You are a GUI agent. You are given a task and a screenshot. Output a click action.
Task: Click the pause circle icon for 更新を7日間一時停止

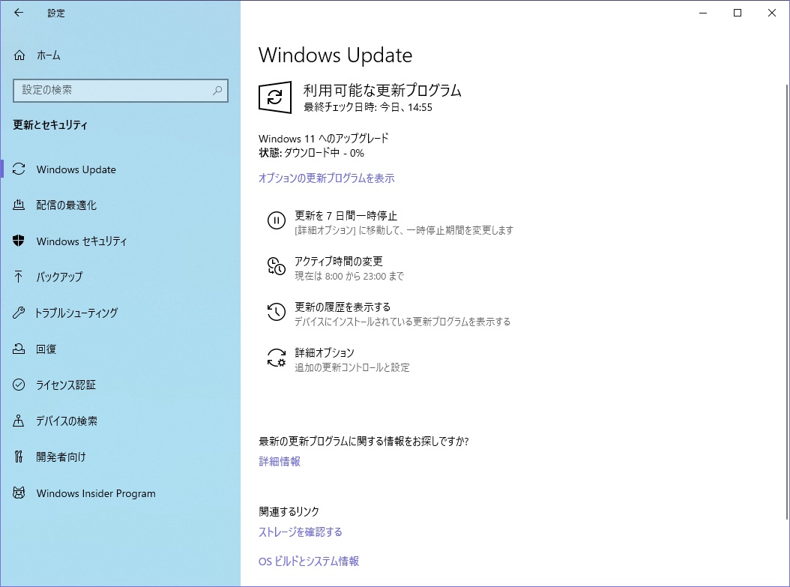pyautogui.click(x=276, y=220)
